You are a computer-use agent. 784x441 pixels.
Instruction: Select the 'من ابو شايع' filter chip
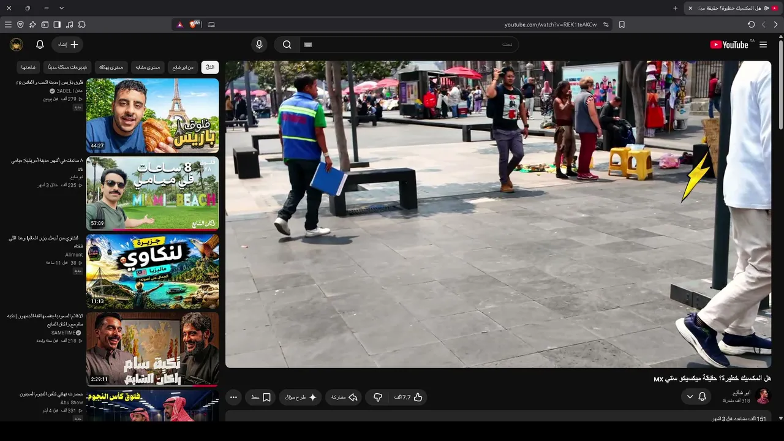coord(183,67)
